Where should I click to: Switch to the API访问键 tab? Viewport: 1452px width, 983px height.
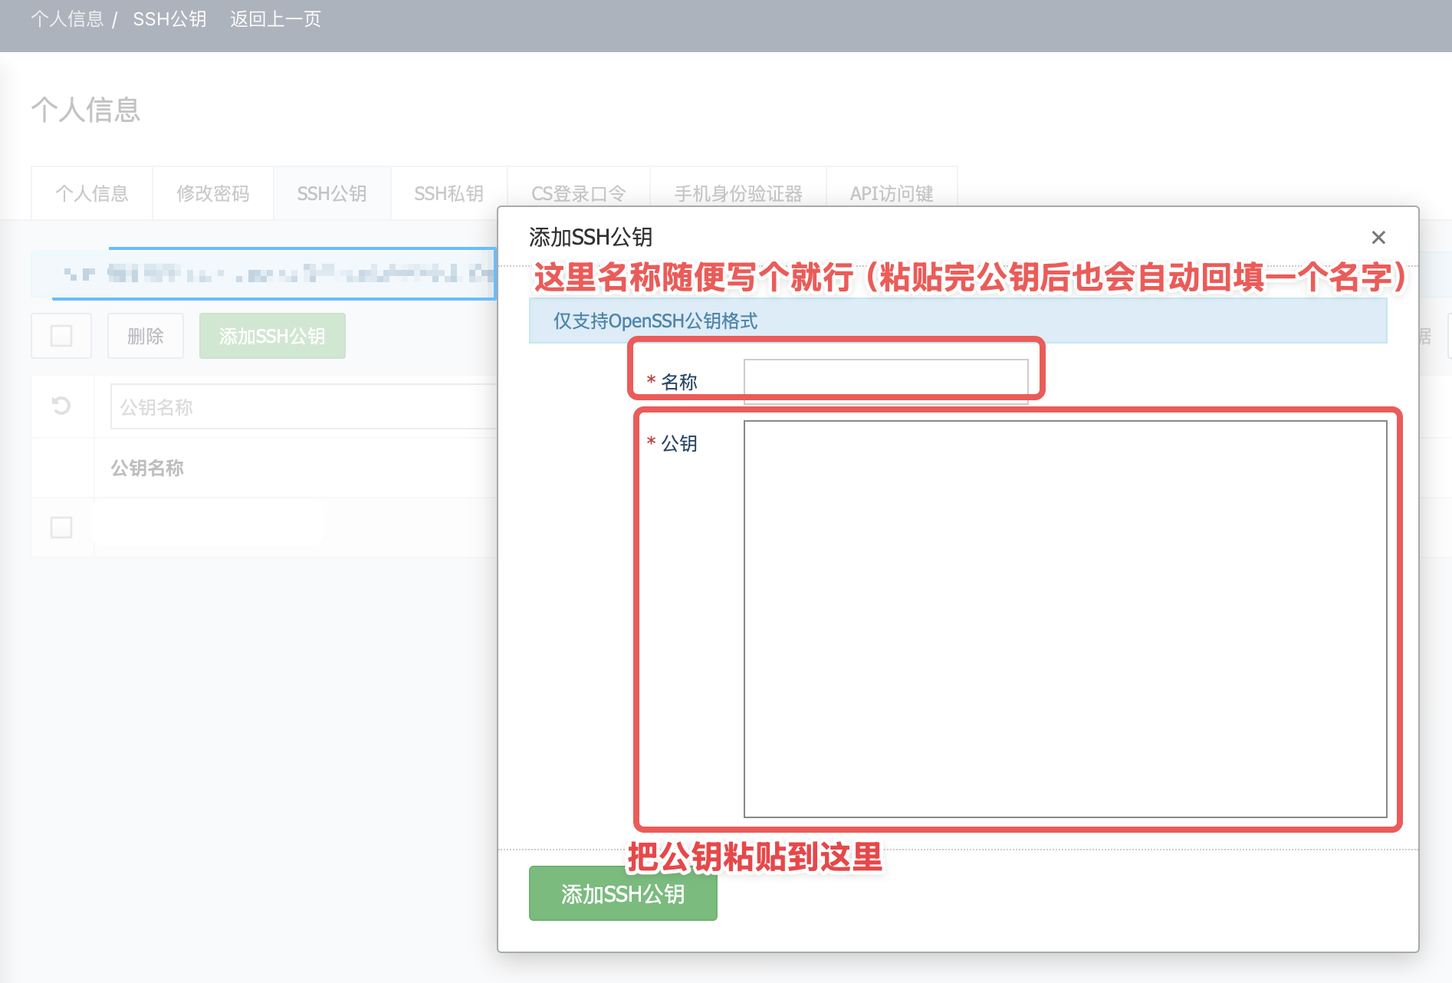(892, 194)
